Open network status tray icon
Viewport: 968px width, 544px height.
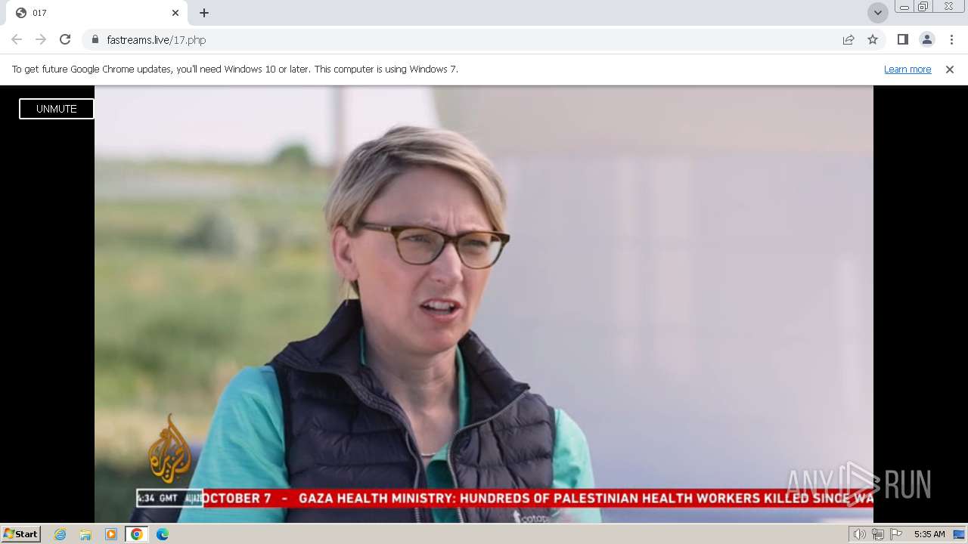tap(878, 534)
